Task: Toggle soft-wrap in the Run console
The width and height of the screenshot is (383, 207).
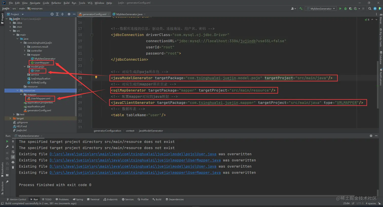Action: 13,152
